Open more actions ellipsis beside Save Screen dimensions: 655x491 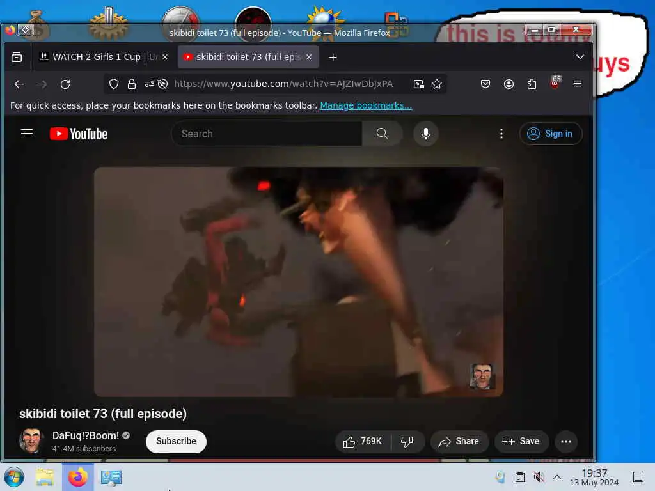tap(566, 442)
